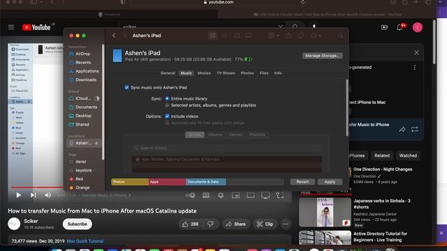This screenshot has height=251, width=447.
Task: Open playlist options three-dot menu
Action: click(414, 68)
